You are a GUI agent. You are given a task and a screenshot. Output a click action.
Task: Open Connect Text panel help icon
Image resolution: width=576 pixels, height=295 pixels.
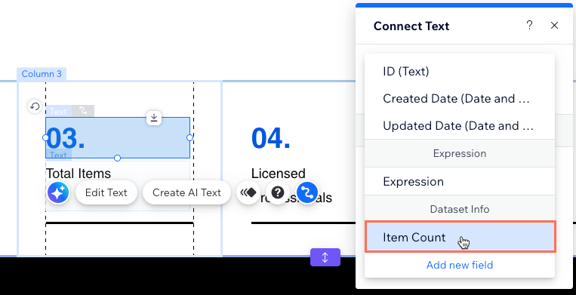[529, 26]
